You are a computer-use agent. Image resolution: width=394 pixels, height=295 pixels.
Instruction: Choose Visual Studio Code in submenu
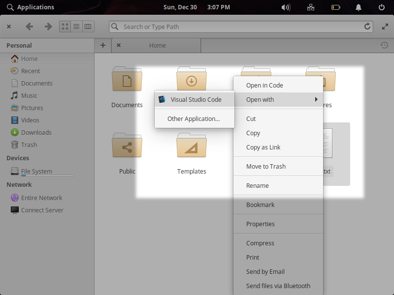[x=195, y=100]
